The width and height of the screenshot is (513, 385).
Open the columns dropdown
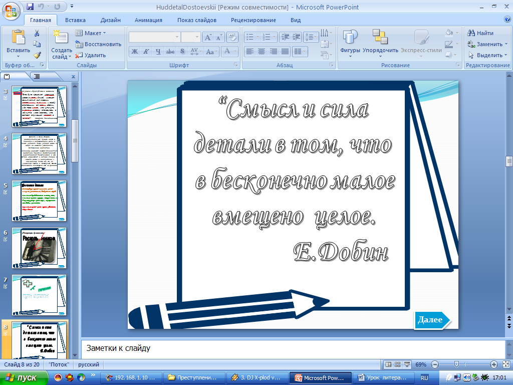(300, 52)
